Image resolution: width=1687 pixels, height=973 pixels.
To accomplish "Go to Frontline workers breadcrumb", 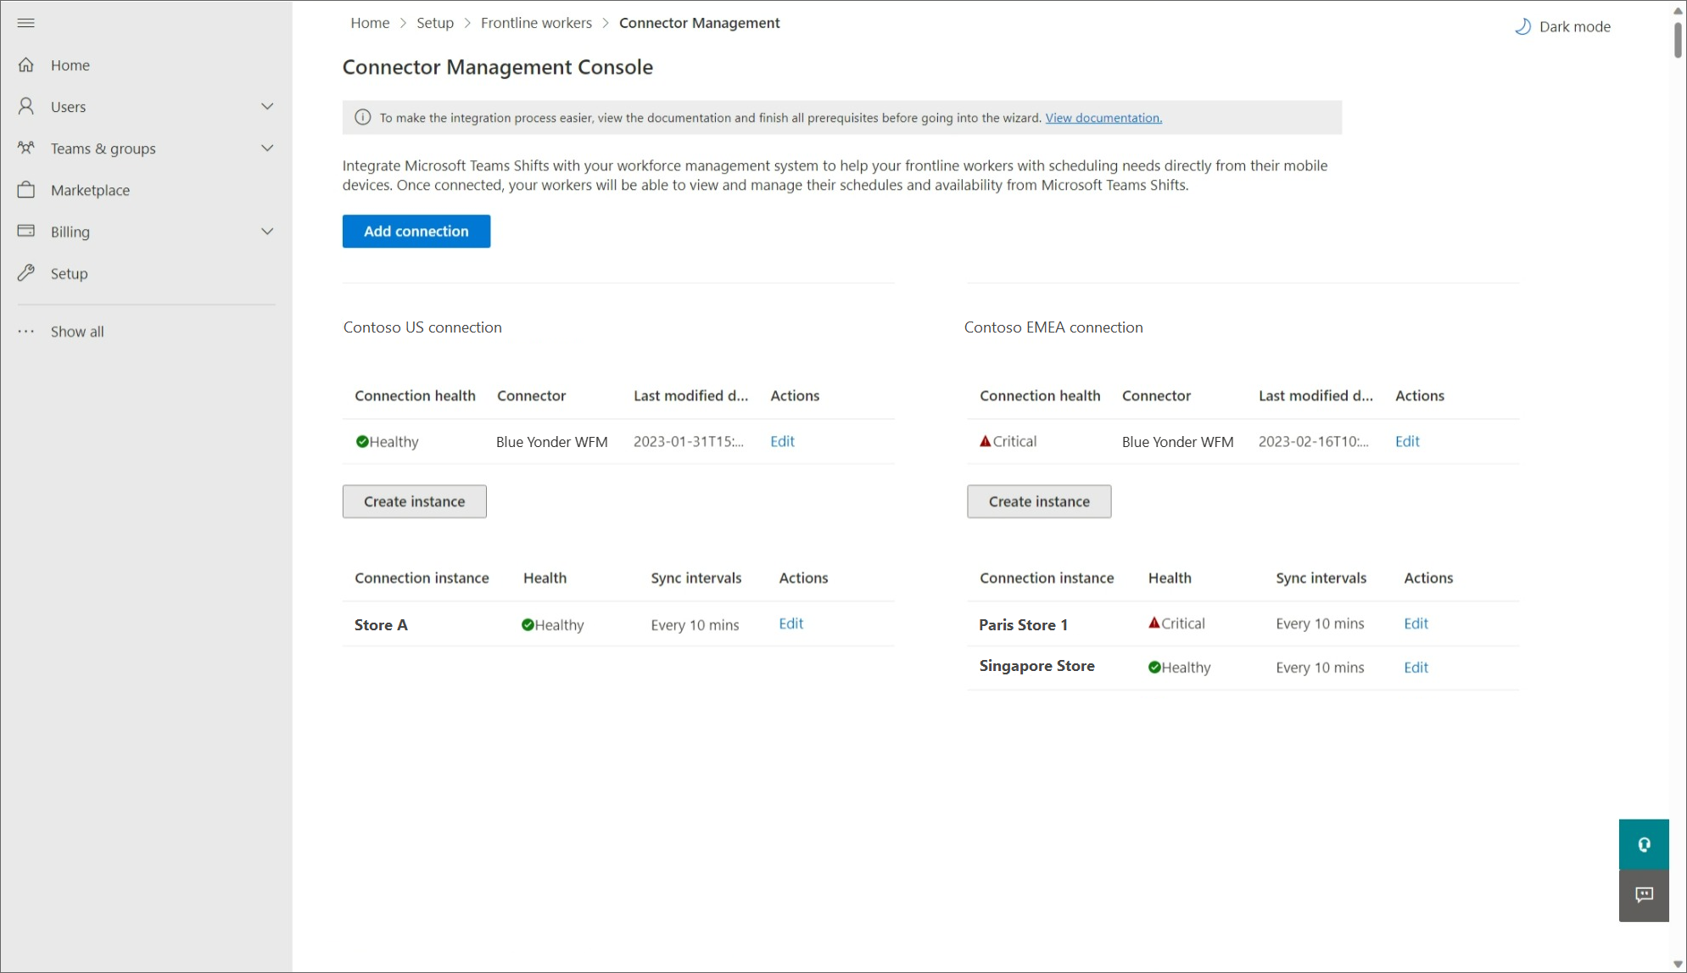I will 536,23.
